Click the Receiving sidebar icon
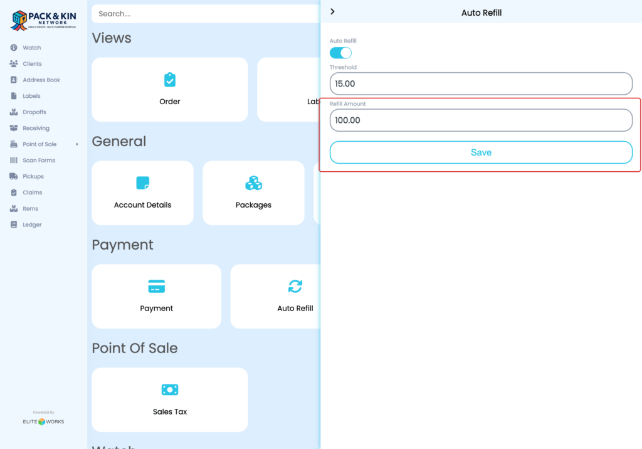 coord(14,128)
